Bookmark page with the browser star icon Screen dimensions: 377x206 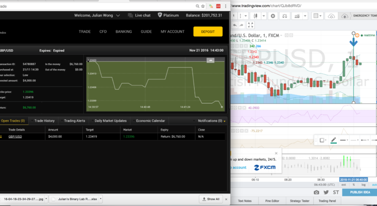203,6
